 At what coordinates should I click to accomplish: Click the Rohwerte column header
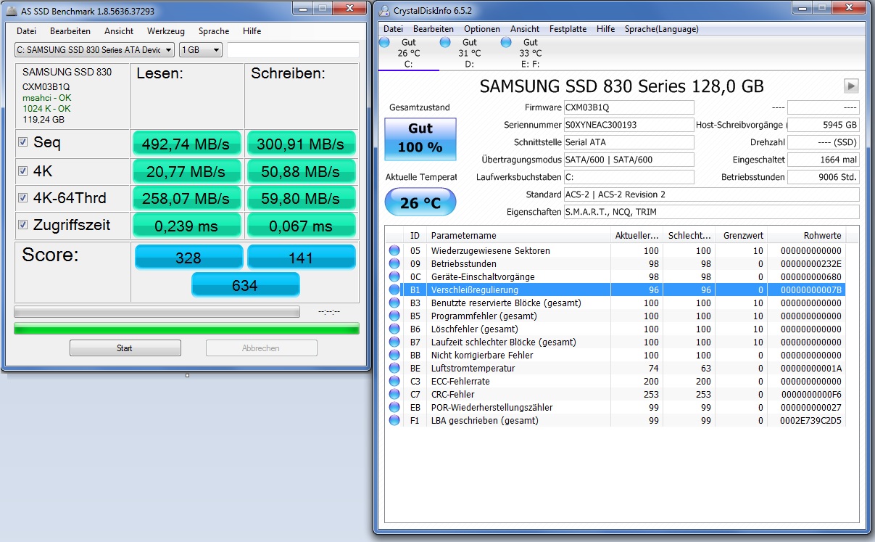coord(808,235)
